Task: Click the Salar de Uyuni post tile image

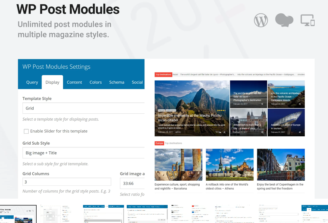Action: click(x=249, y=94)
